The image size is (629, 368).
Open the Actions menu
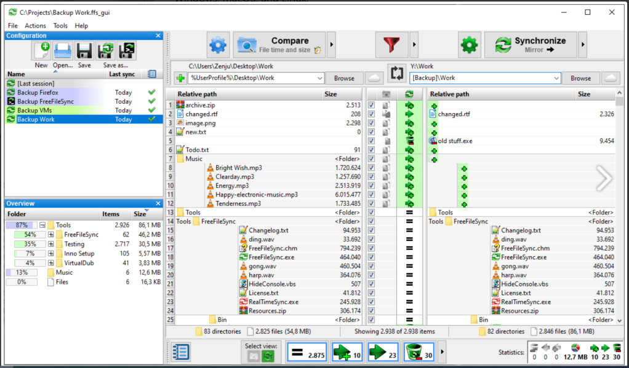click(x=35, y=26)
